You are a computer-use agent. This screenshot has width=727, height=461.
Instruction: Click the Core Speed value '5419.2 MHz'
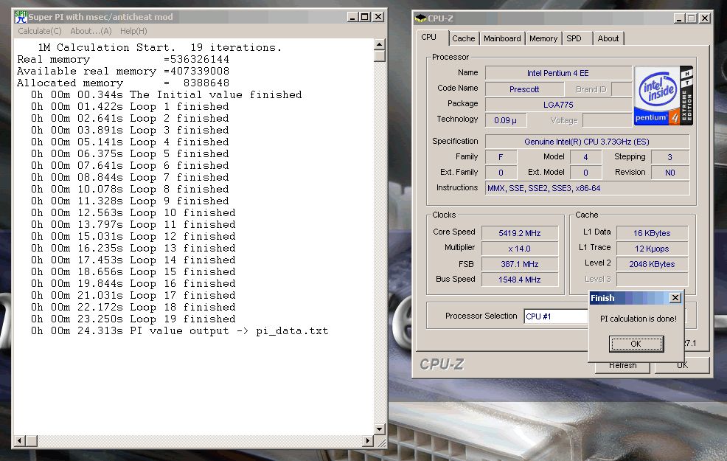point(520,233)
